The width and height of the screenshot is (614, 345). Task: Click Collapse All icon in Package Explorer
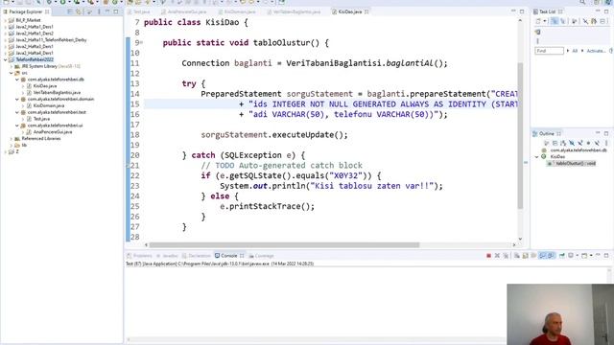70,11
